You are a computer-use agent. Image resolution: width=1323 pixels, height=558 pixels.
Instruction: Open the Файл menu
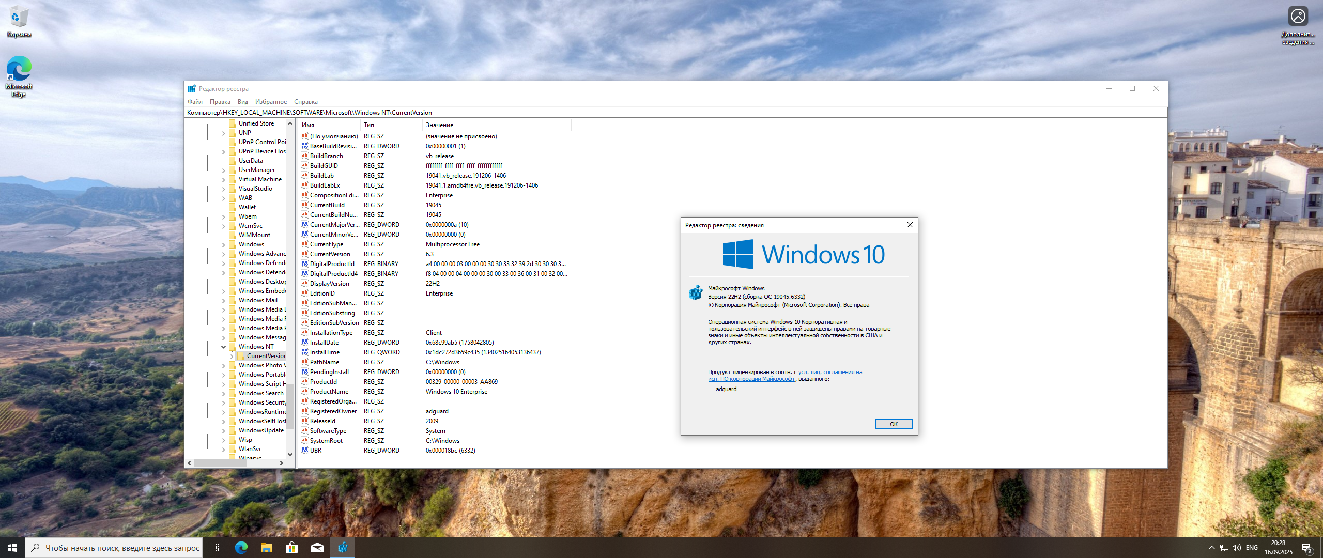[x=195, y=102]
